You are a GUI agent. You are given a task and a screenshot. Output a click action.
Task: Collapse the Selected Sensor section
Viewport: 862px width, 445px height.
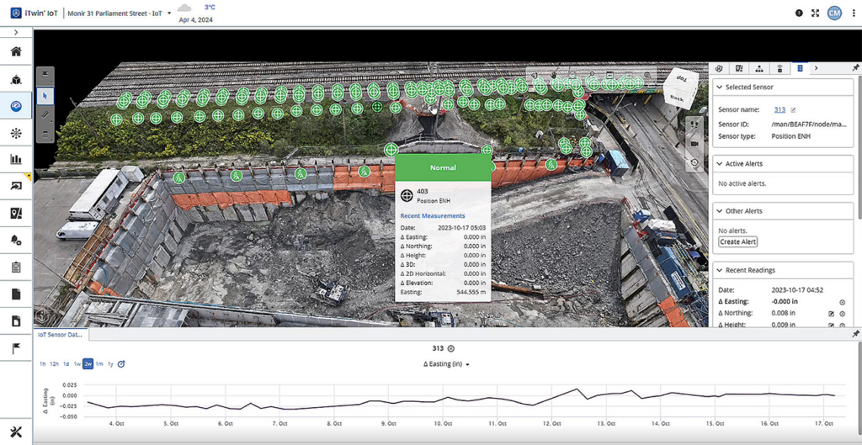click(719, 87)
